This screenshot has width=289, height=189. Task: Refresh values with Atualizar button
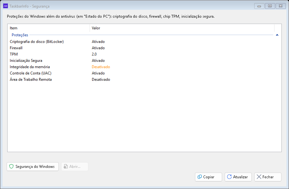coord(238,177)
